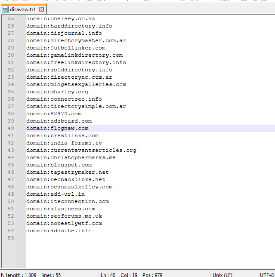Image resolution: width=275 pixels, height=277 pixels.
Task: Click domain:directorysimple.com.ar line
Action: click(76, 106)
